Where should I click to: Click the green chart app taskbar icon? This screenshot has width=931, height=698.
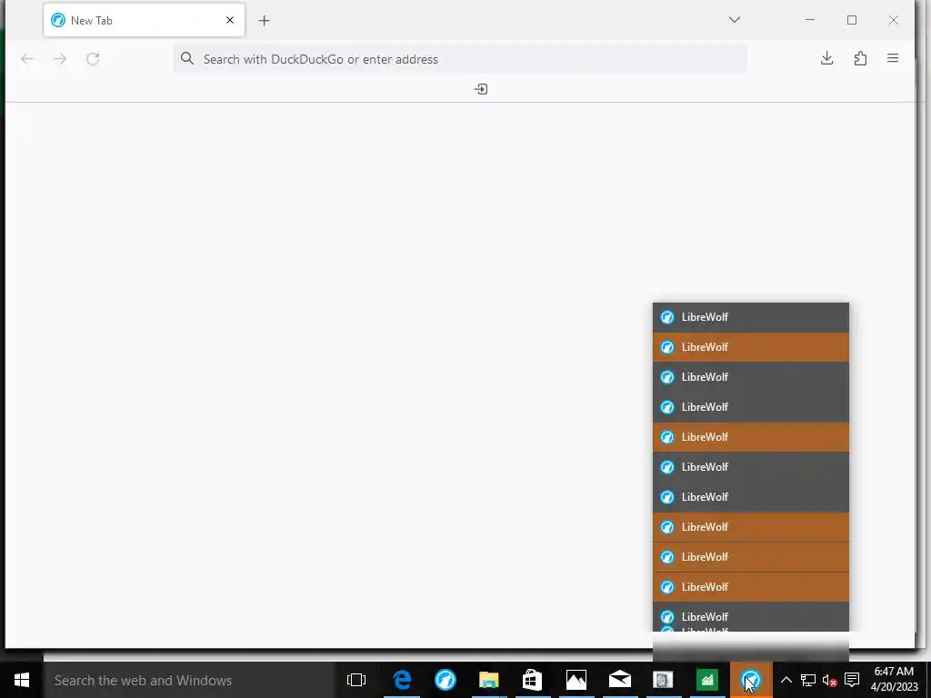click(x=707, y=680)
